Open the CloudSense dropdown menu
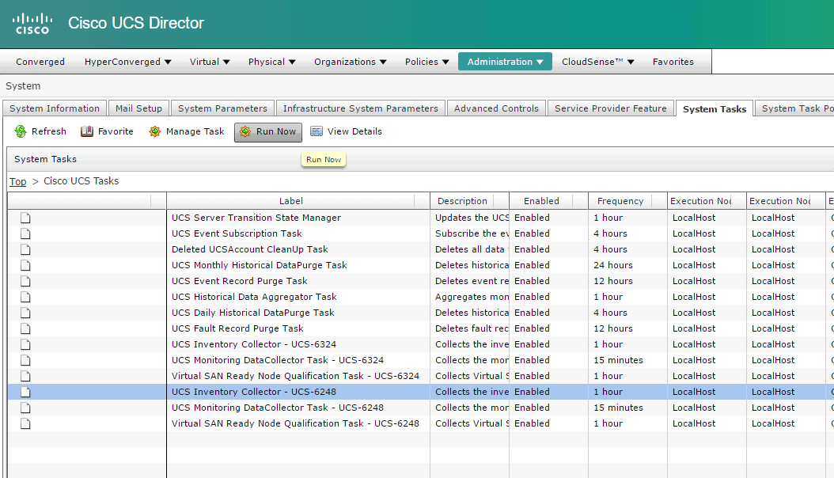 (x=598, y=62)
